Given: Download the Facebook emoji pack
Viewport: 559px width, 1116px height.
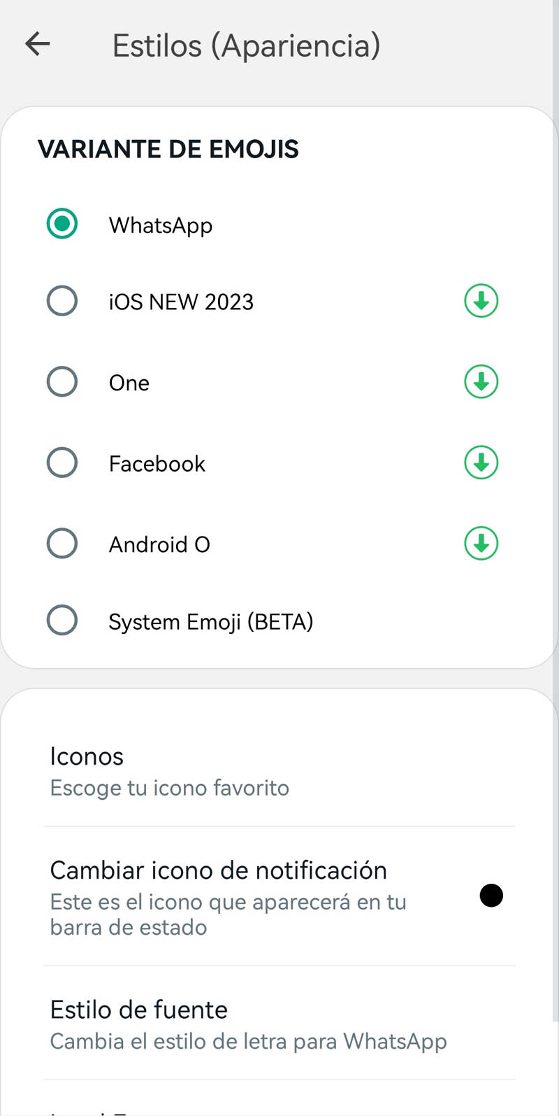Looking at the screenshot, I should [x=481, y=462].
